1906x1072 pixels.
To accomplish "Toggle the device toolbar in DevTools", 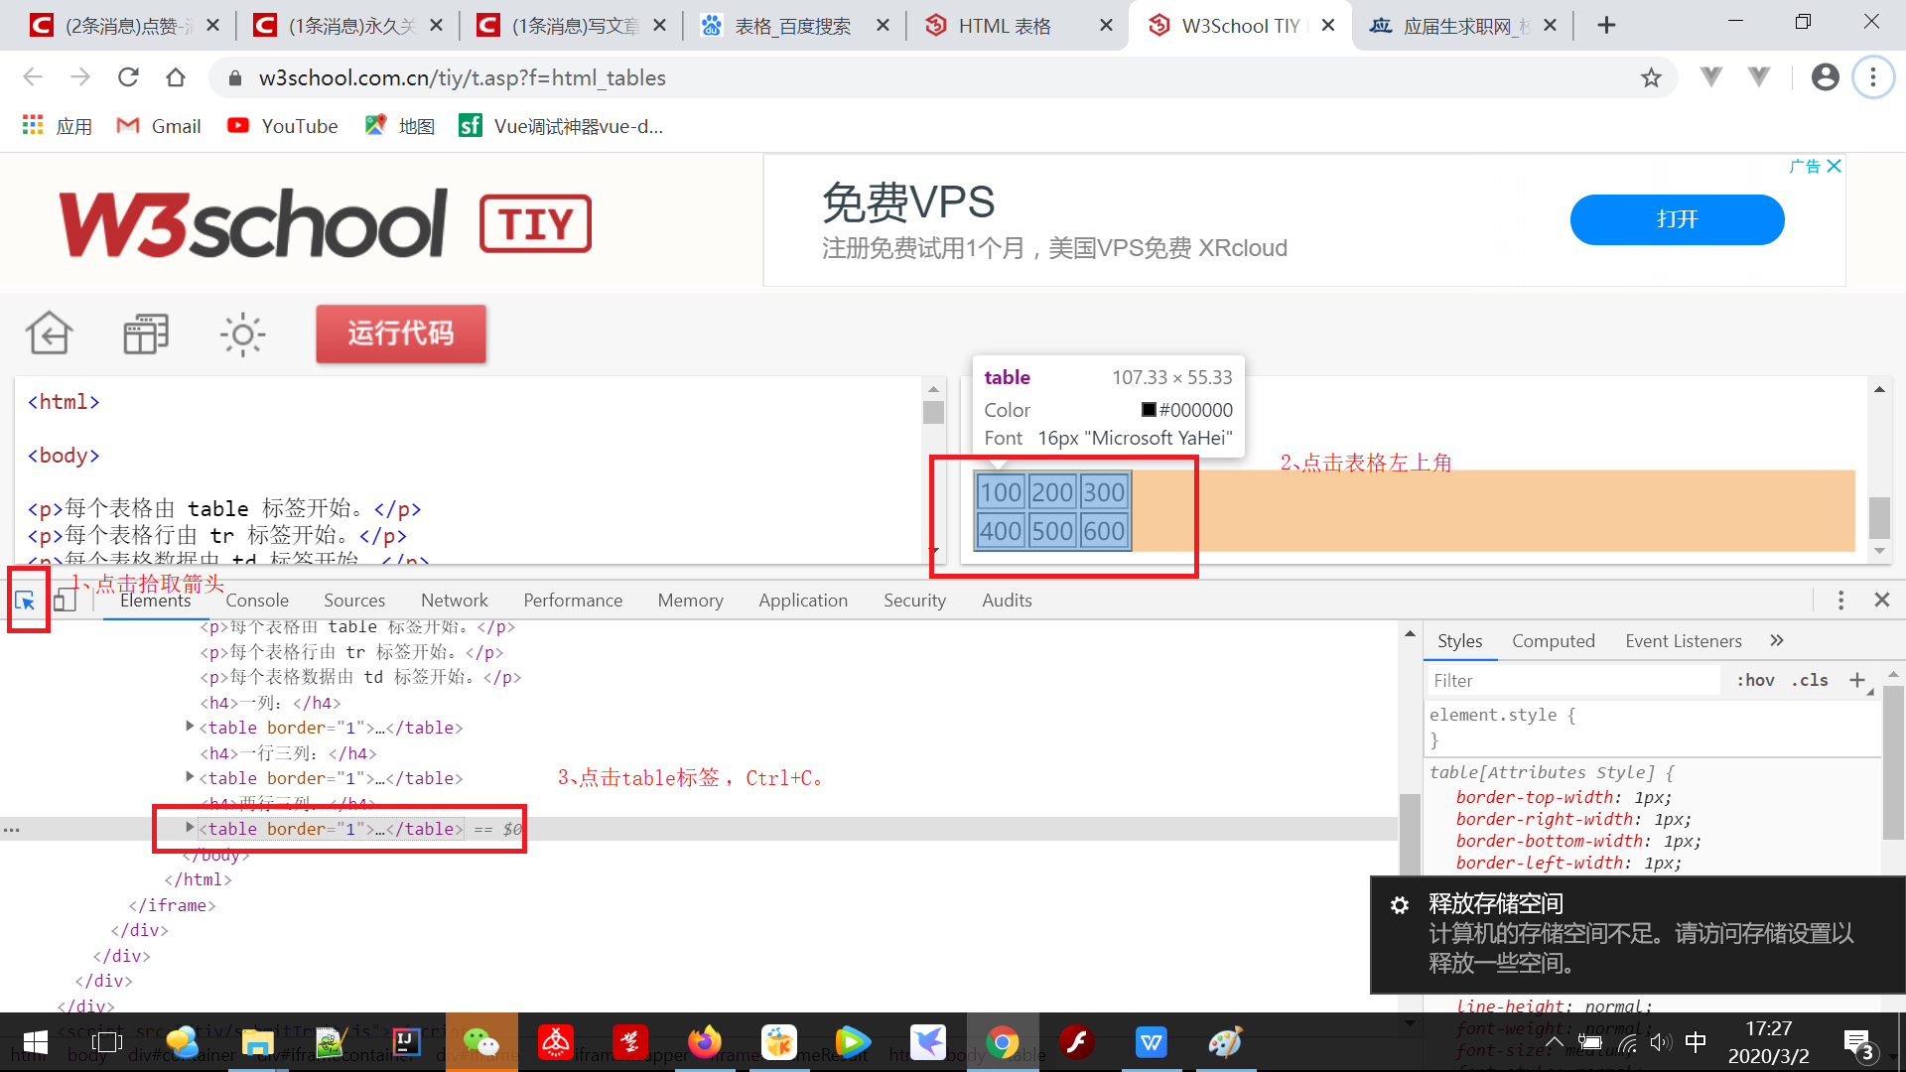I will coord(65,599).
